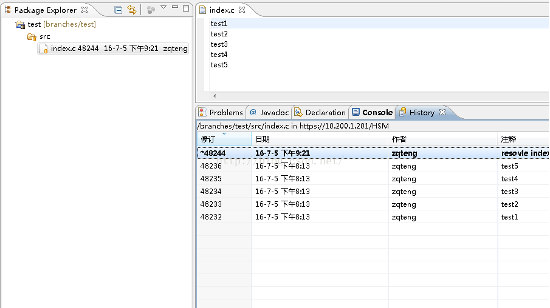The width and height of the screenshot is (550, 308).
Task: Select revision 48235 row
Action: (373, 179)
